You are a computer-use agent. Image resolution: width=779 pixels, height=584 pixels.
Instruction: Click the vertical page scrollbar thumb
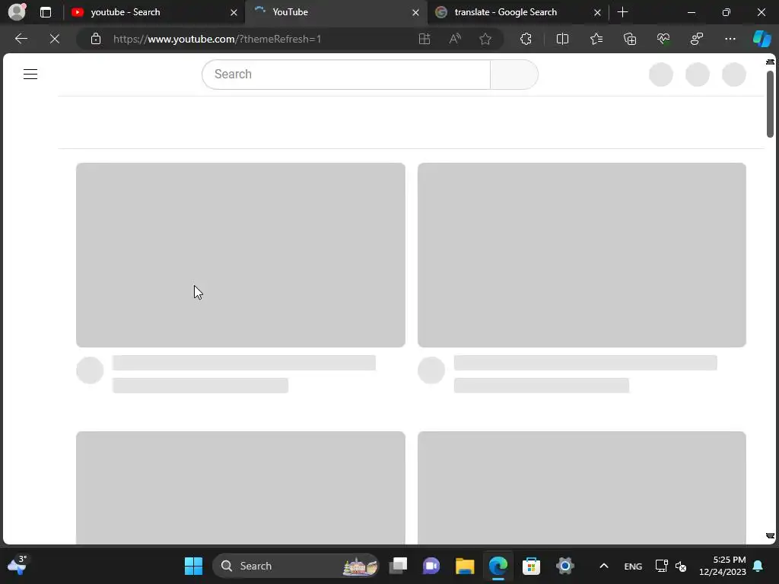tap(770, 103)
